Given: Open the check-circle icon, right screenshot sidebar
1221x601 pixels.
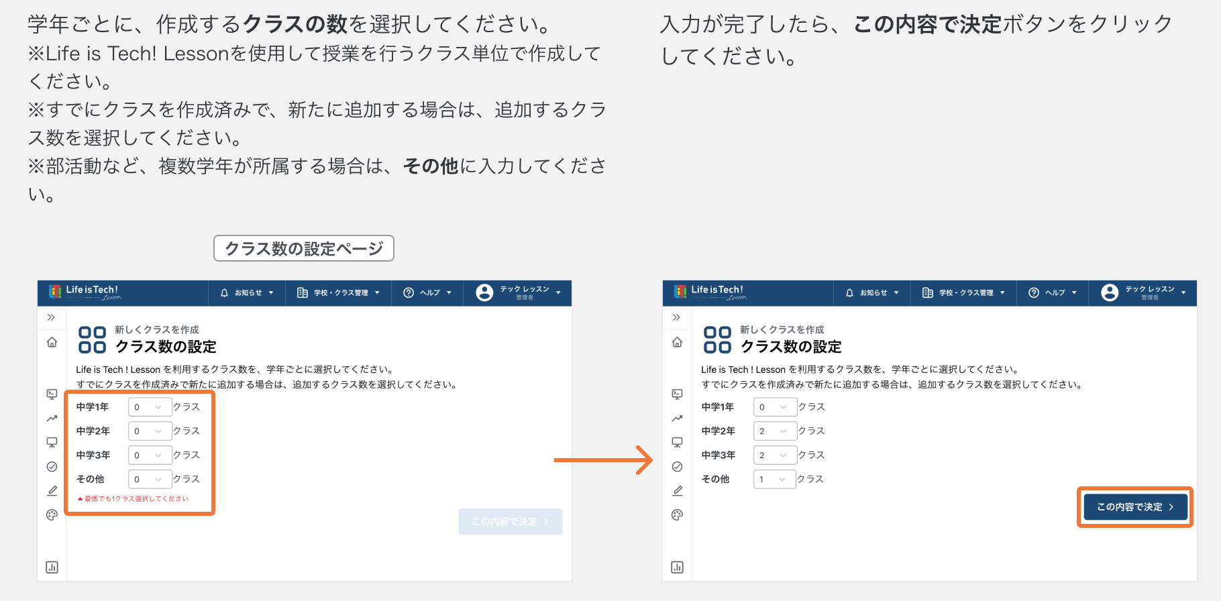Looking at the screenshot, I should click(x=677, y=466).
